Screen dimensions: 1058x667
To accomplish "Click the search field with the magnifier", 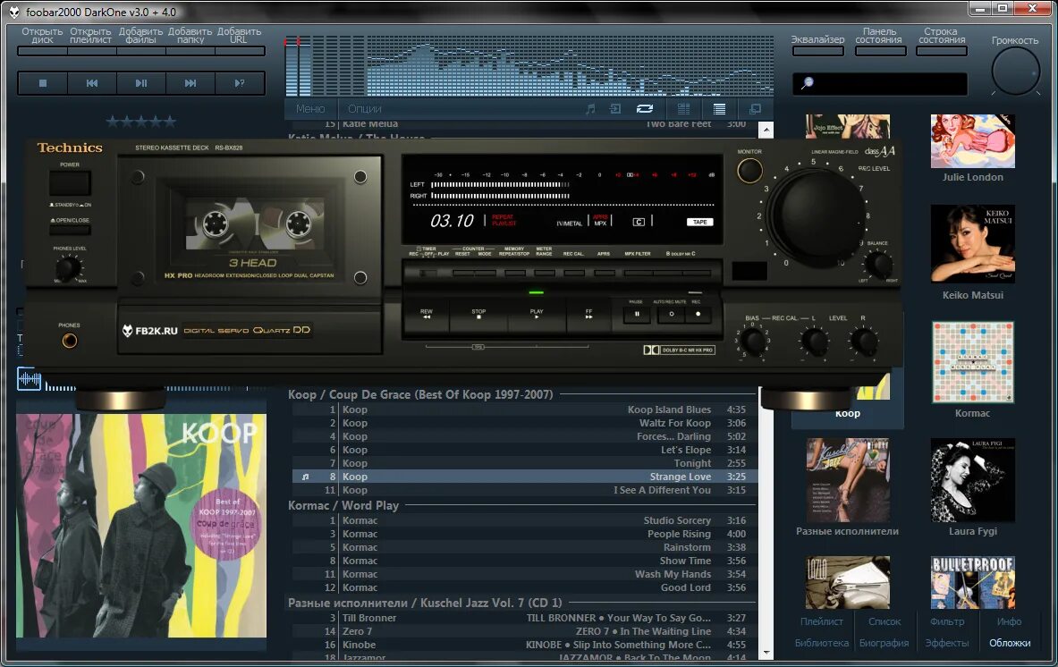I will pyautogui.click(x=880, y=84).
